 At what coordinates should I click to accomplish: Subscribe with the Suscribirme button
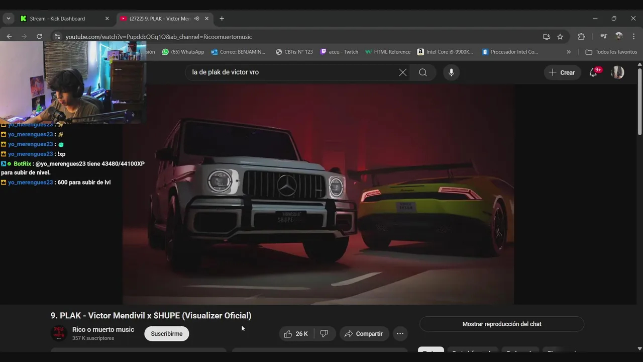coord(167,334)
